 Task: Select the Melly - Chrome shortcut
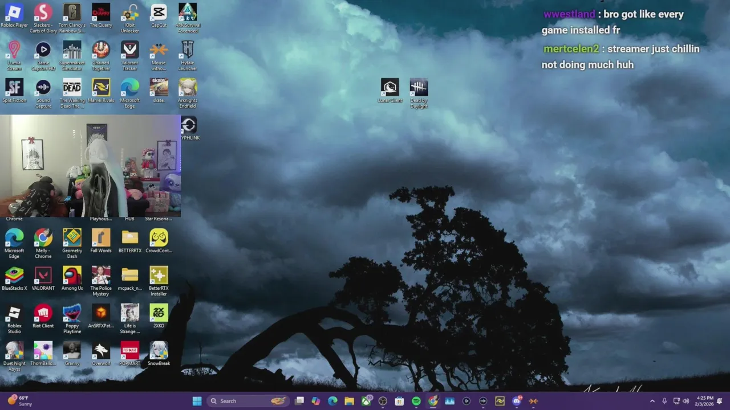click(x=43, y=244)
